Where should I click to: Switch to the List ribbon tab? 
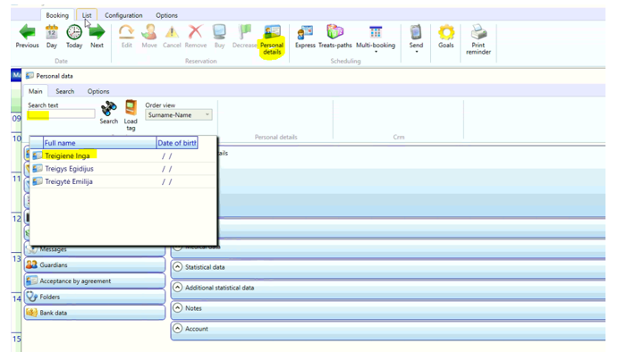coord(87,15)
